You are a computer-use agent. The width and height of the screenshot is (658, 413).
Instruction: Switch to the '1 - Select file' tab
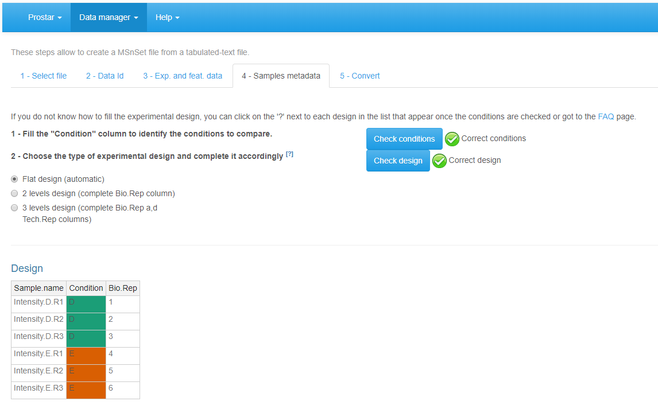pos(43,75)
